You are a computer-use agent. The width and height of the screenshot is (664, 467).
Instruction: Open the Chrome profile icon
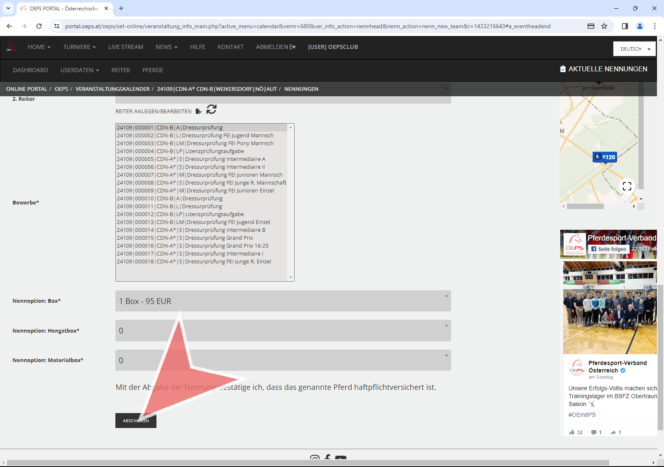point(640,26)
